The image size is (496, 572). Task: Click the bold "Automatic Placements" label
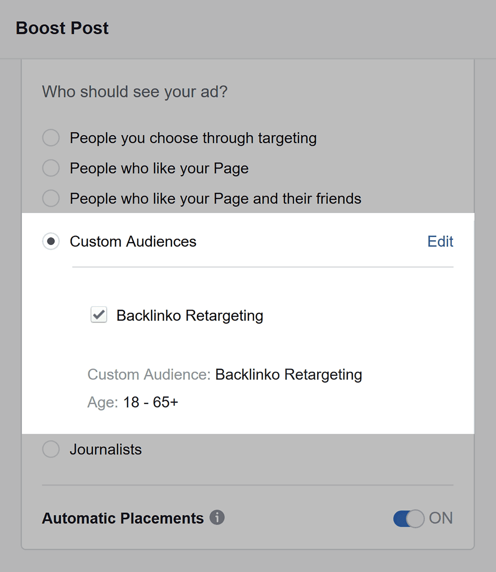(x=123, y=518)
